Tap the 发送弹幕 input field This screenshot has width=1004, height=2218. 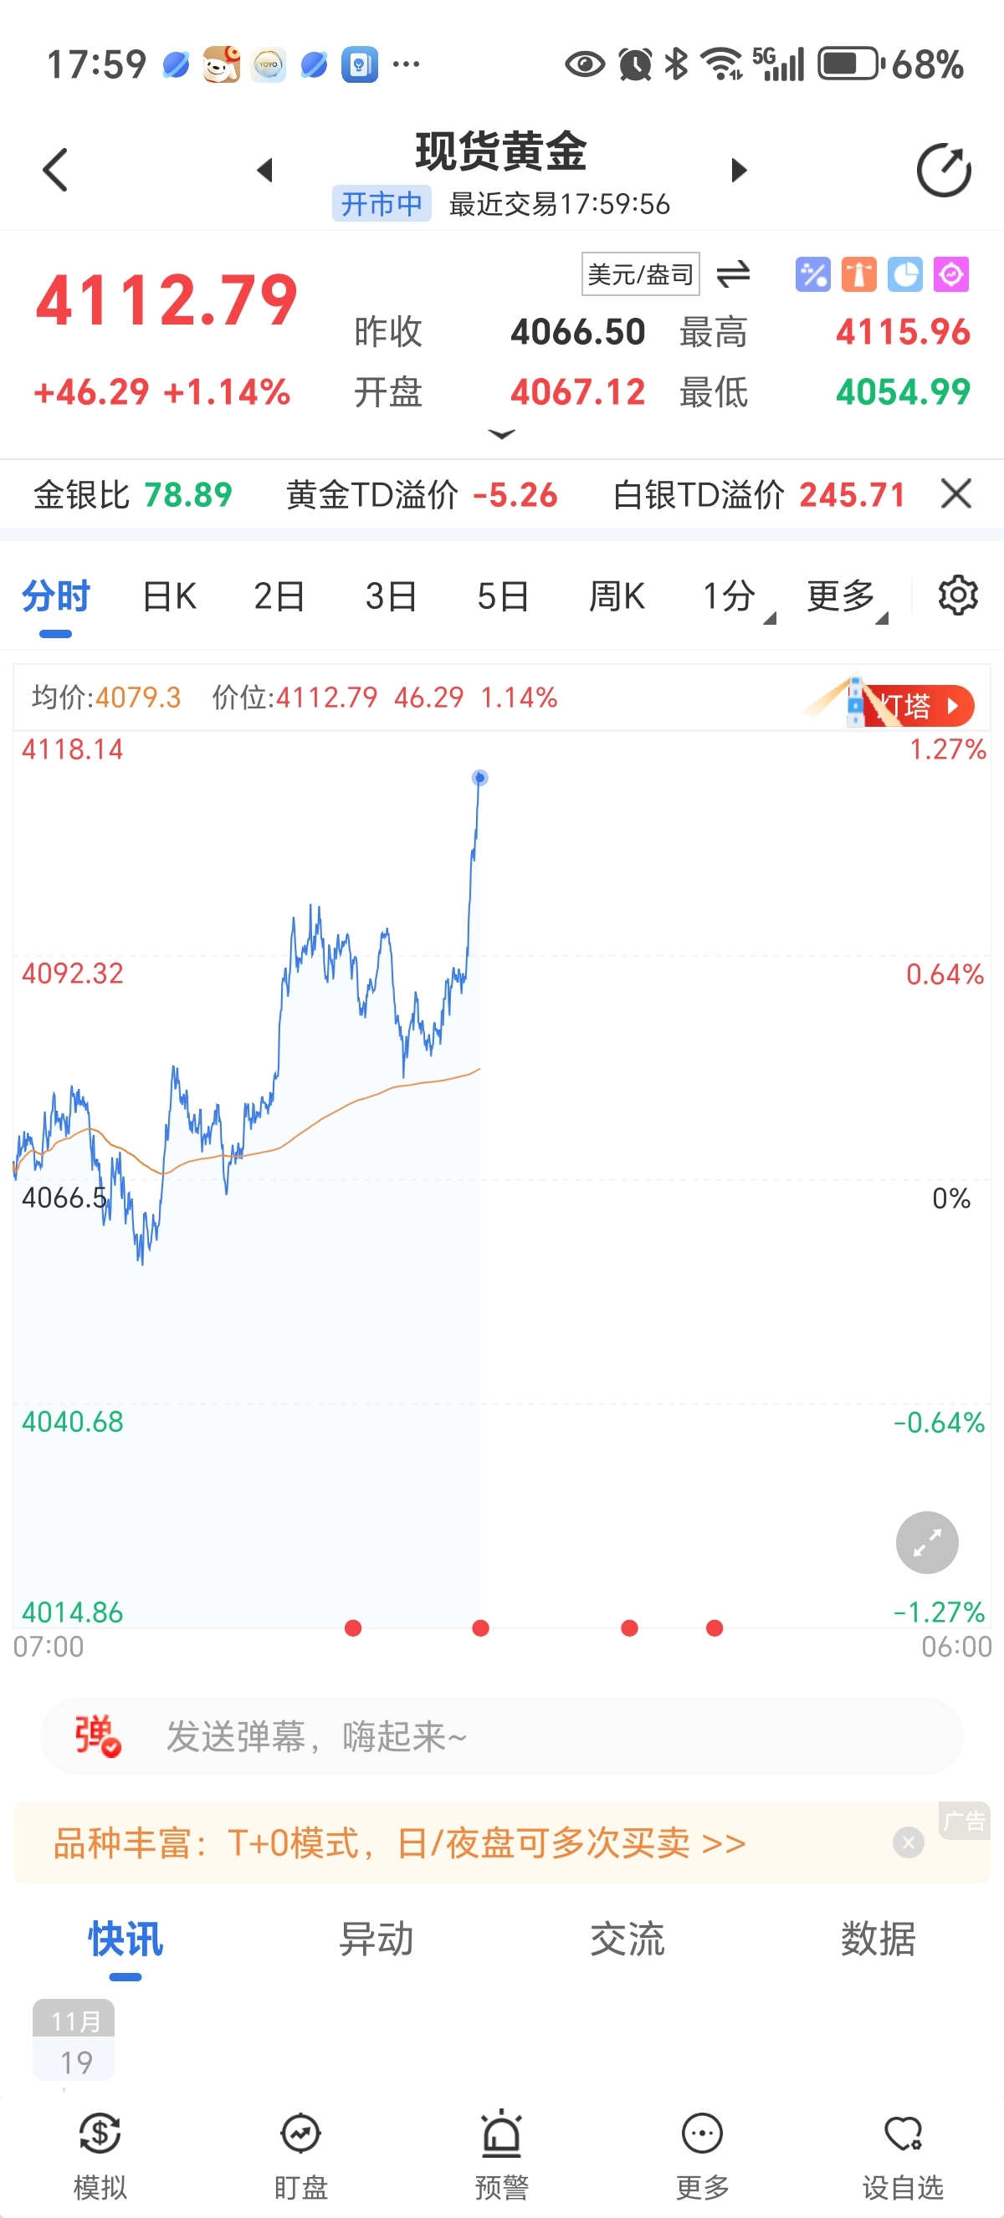516,1735
